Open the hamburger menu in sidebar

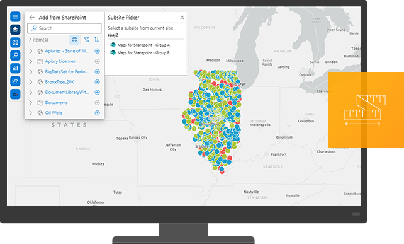tap(15, 17)
